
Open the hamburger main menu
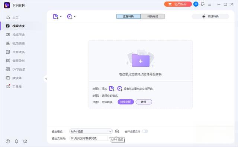tap(209, 4)
